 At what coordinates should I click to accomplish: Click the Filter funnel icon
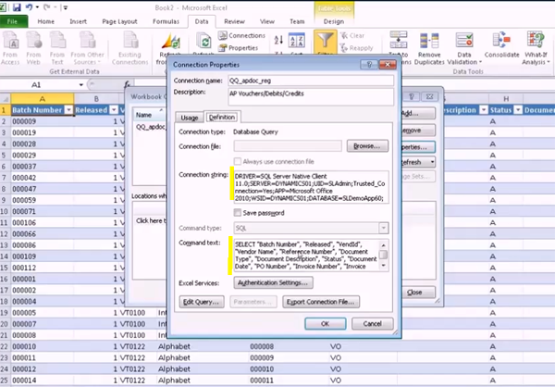325,40
